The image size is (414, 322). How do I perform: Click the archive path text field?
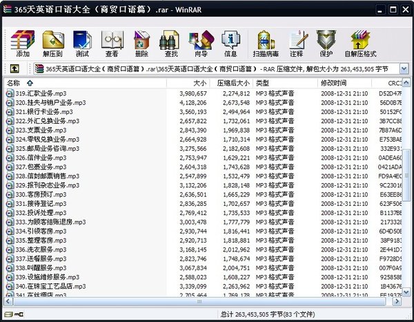pyautogui.click(x=217, y=69)
